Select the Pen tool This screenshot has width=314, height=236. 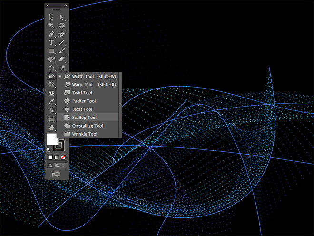(x=51, y=34)
